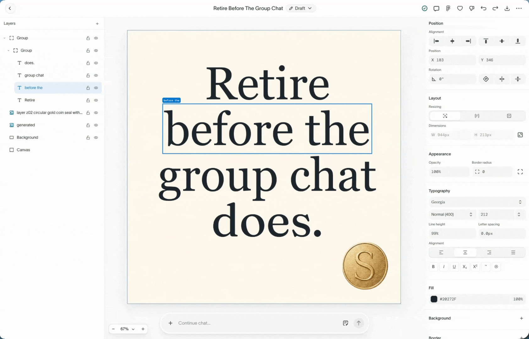Screen dimensions: 529x339
Task: Flip horizontally icon in Rotation row
Action: (x=502, y=79)
